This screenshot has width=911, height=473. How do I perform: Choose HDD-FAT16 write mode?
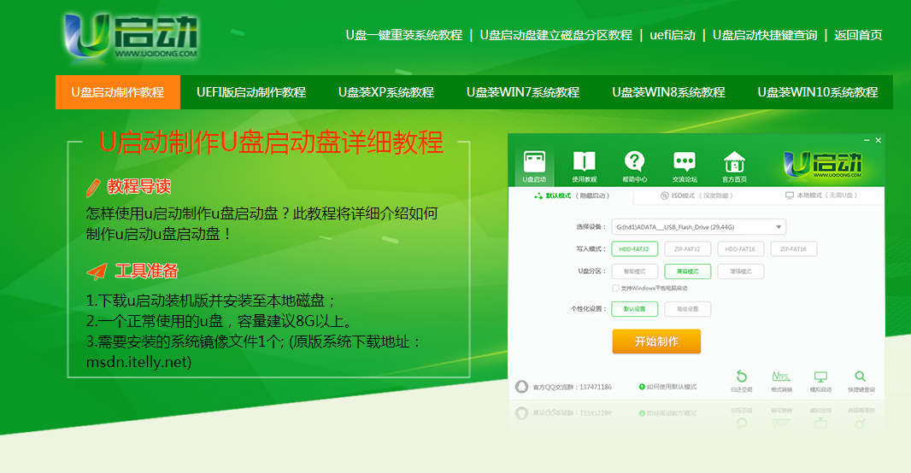741,249
